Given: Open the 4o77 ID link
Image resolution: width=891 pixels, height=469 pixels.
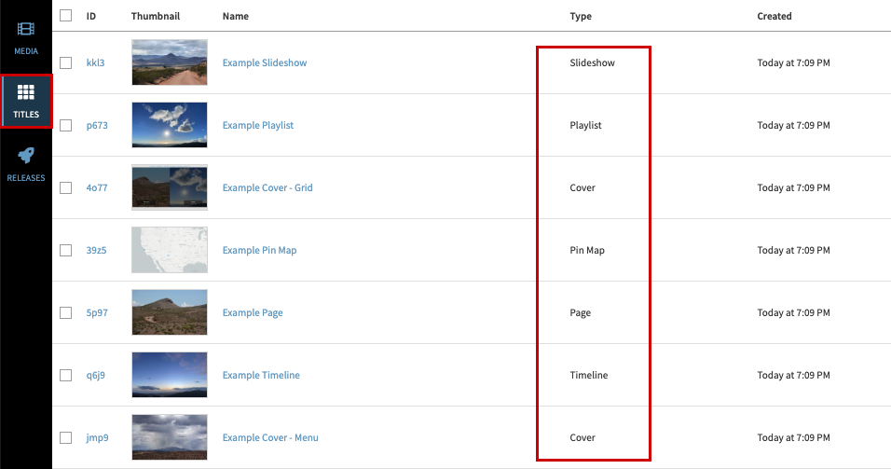Looking at the screenshot, I should 97,187.
